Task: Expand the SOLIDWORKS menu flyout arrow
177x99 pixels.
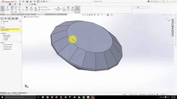Action: pyautogui.click(x=15, y=1)
